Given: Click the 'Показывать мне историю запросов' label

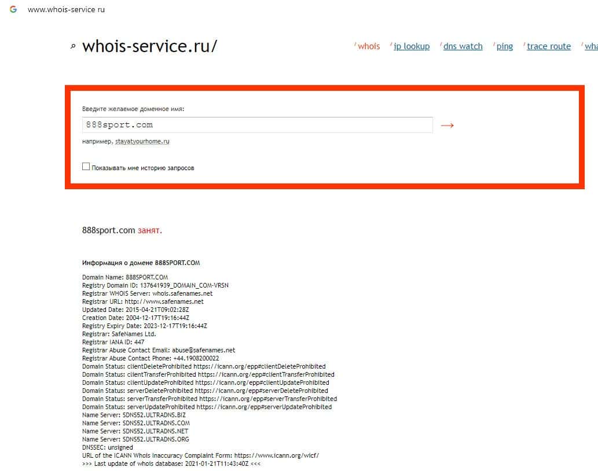Looking at the screenshot, I should click(x=142, y=168).
